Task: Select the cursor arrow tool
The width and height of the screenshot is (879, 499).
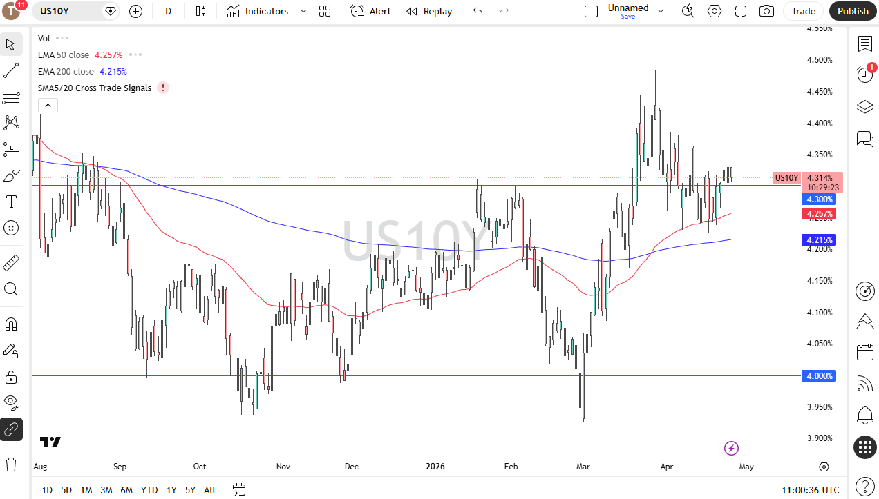Action: (x=11, y=45)
